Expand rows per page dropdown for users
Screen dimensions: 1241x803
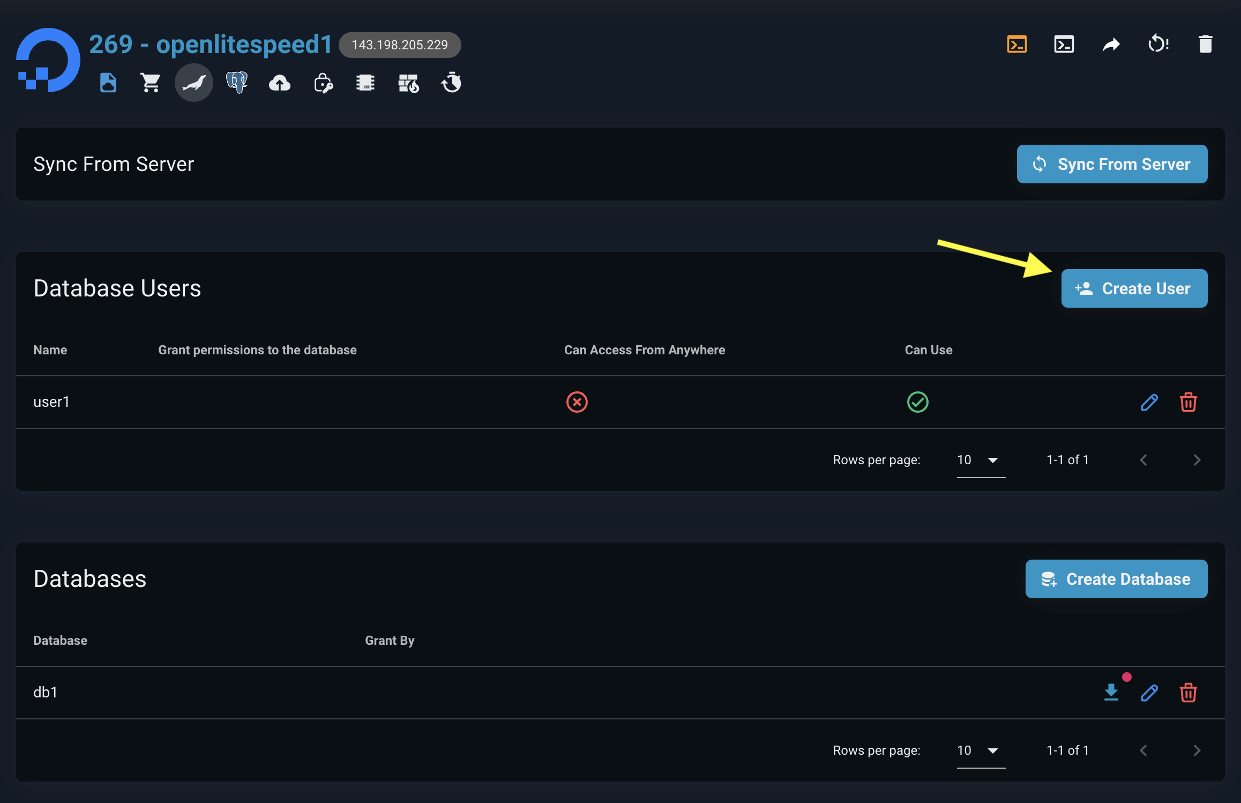tap(981, 460)
